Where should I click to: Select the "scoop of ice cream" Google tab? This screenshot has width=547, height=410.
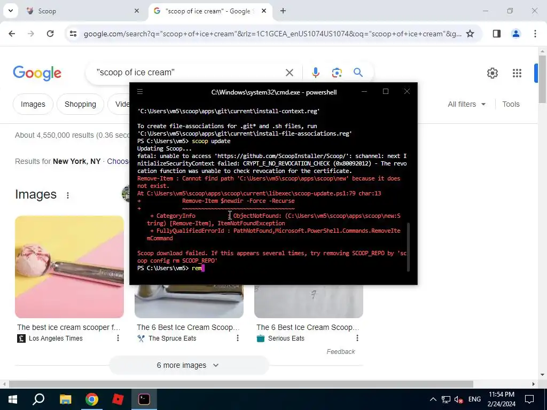tap(209, 11)
